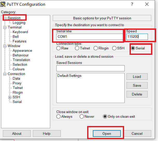
Task: Open the Appearance settings category
Action: point(22,51)
